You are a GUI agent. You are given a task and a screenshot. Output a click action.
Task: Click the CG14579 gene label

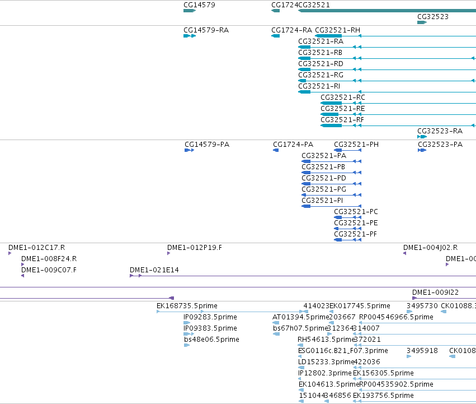[199, 5]
